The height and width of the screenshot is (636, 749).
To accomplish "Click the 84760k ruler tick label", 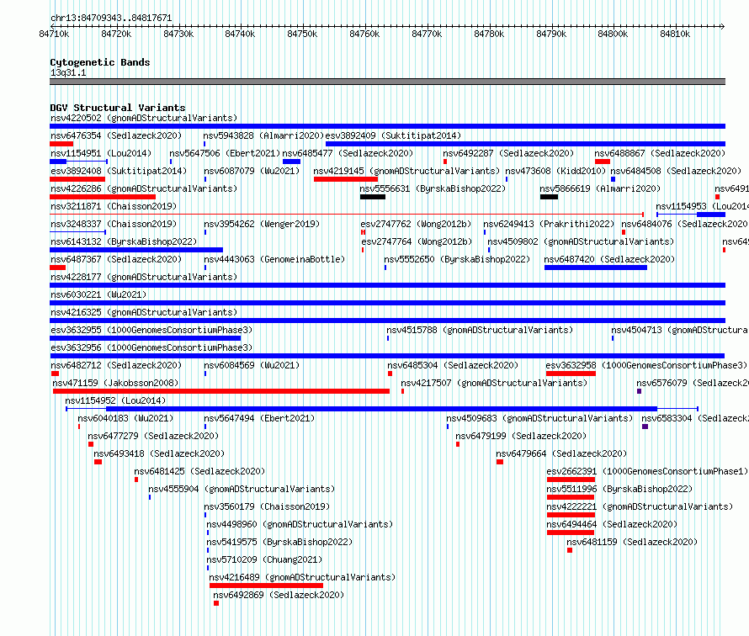I will point(364,34).
